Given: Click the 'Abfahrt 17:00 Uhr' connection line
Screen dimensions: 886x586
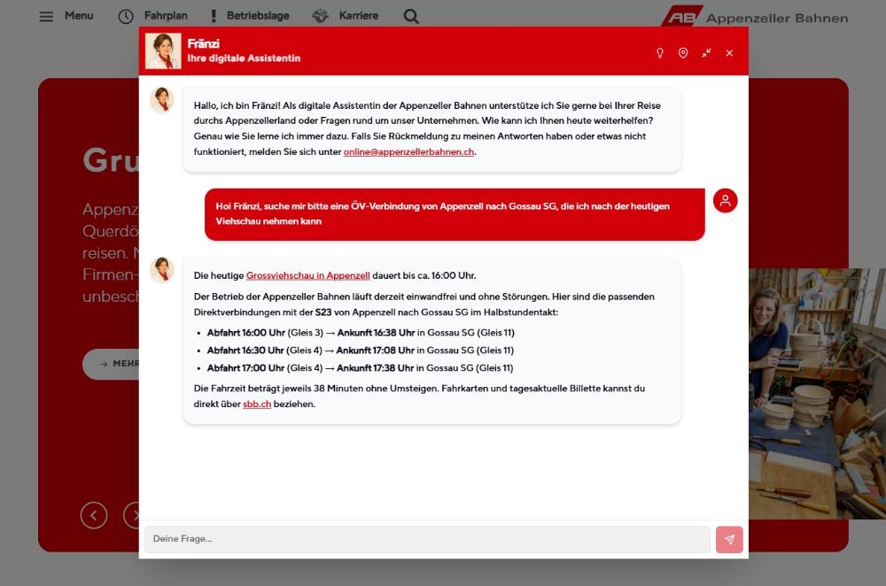Looking at the screenshot, I should point(360,368).
